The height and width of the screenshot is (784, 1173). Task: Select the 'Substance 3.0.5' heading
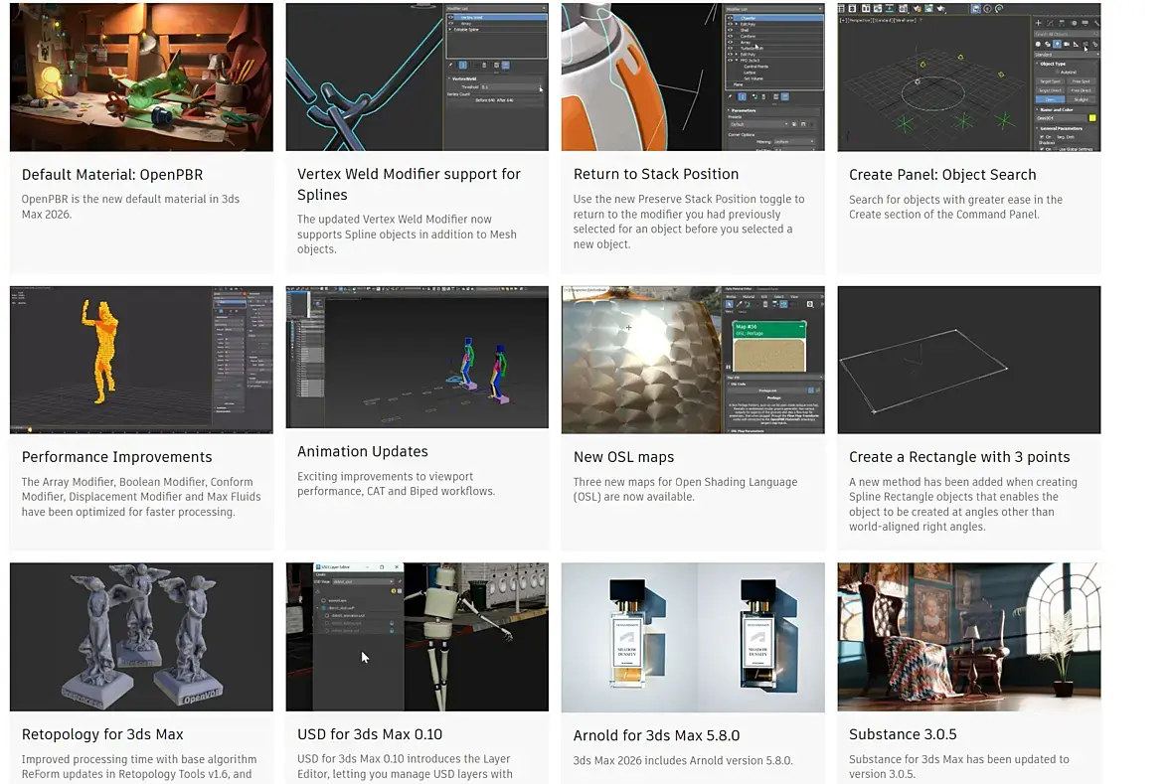pyautogui.click(x=903, y=734)
